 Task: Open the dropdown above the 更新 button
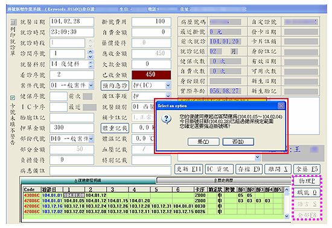click(257, 157)
